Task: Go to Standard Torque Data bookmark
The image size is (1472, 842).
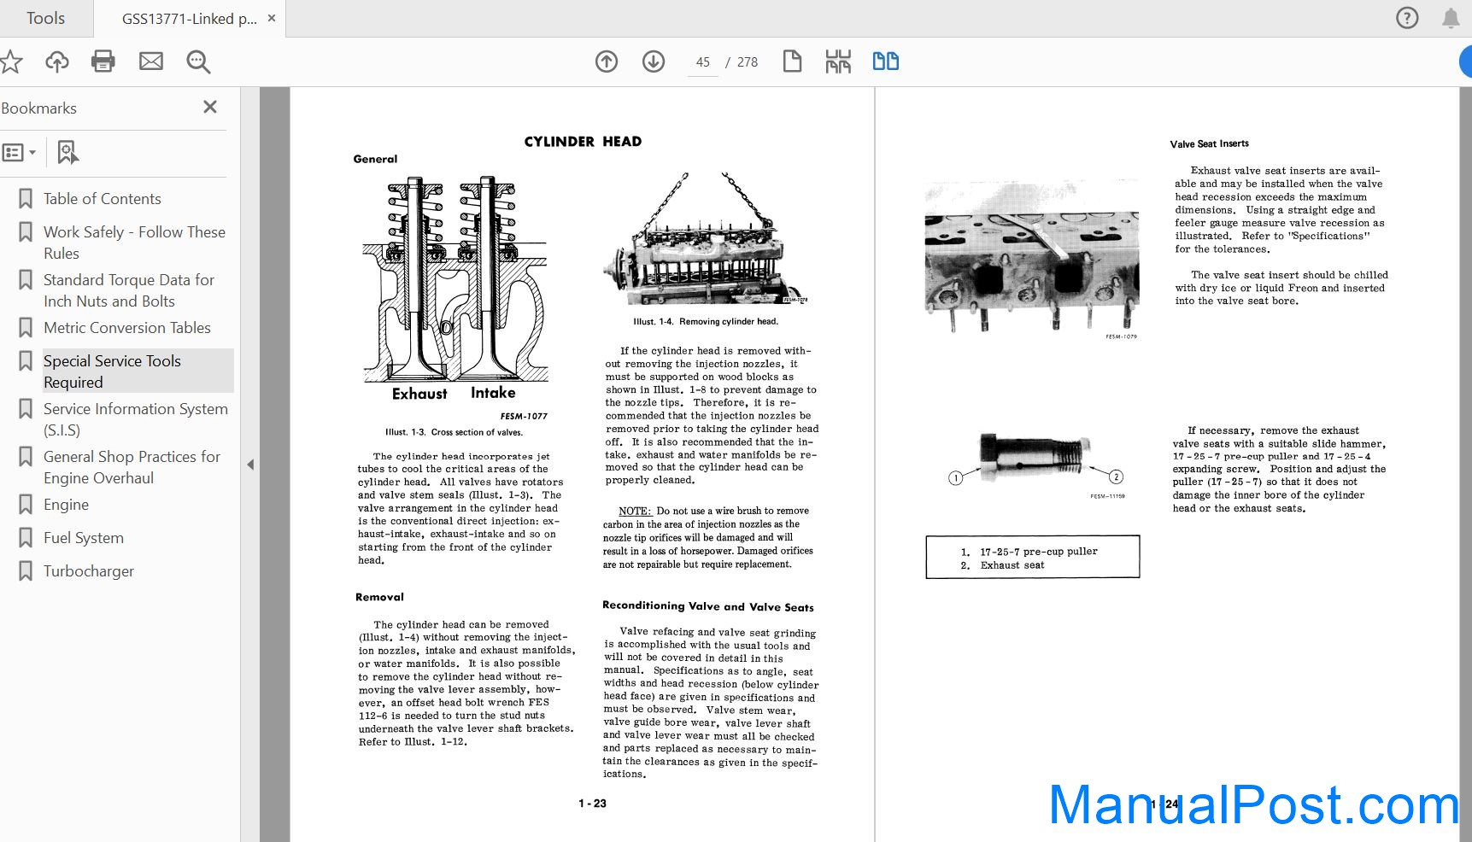Action: tap(129, 290)
